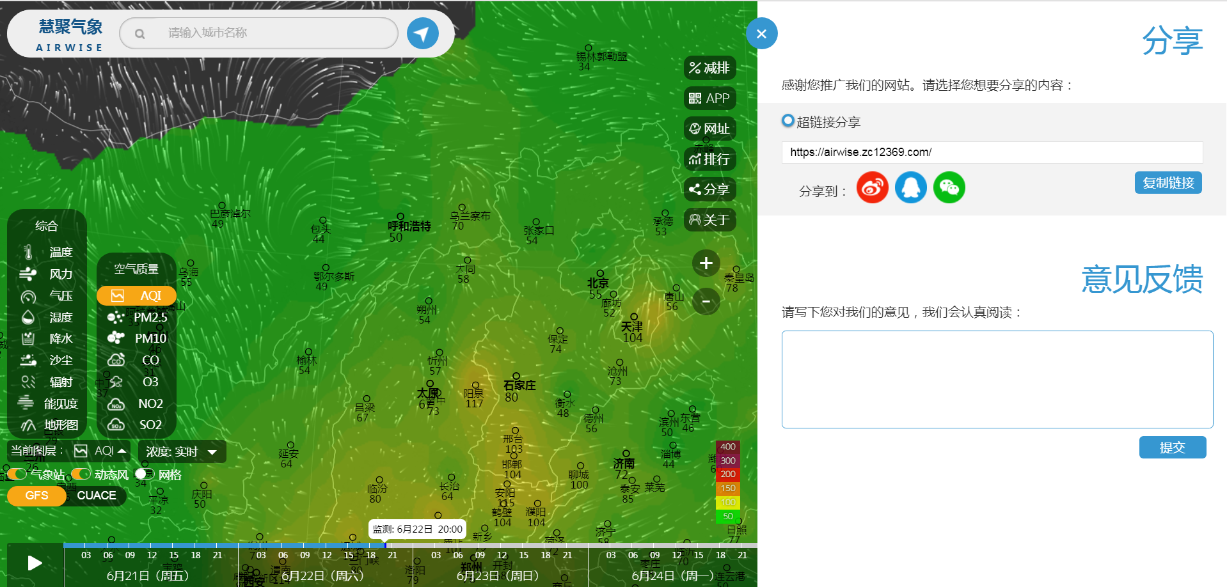The height and width of the screenshot is (587, 1227).
Task: Close the share panel with the X button
Action: click(761, 33)
